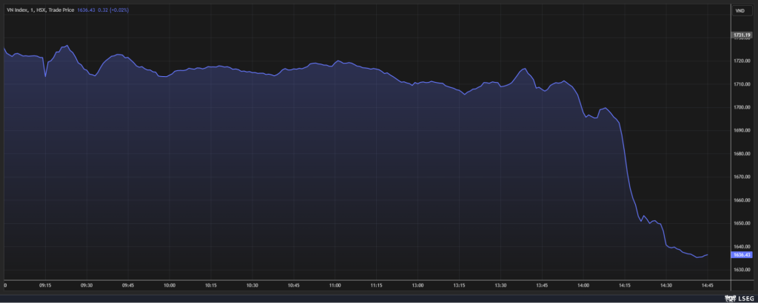The height and width of the screenshot is (303, 758).
Task: Open the VND currency selector
Action: pos(740,10)
